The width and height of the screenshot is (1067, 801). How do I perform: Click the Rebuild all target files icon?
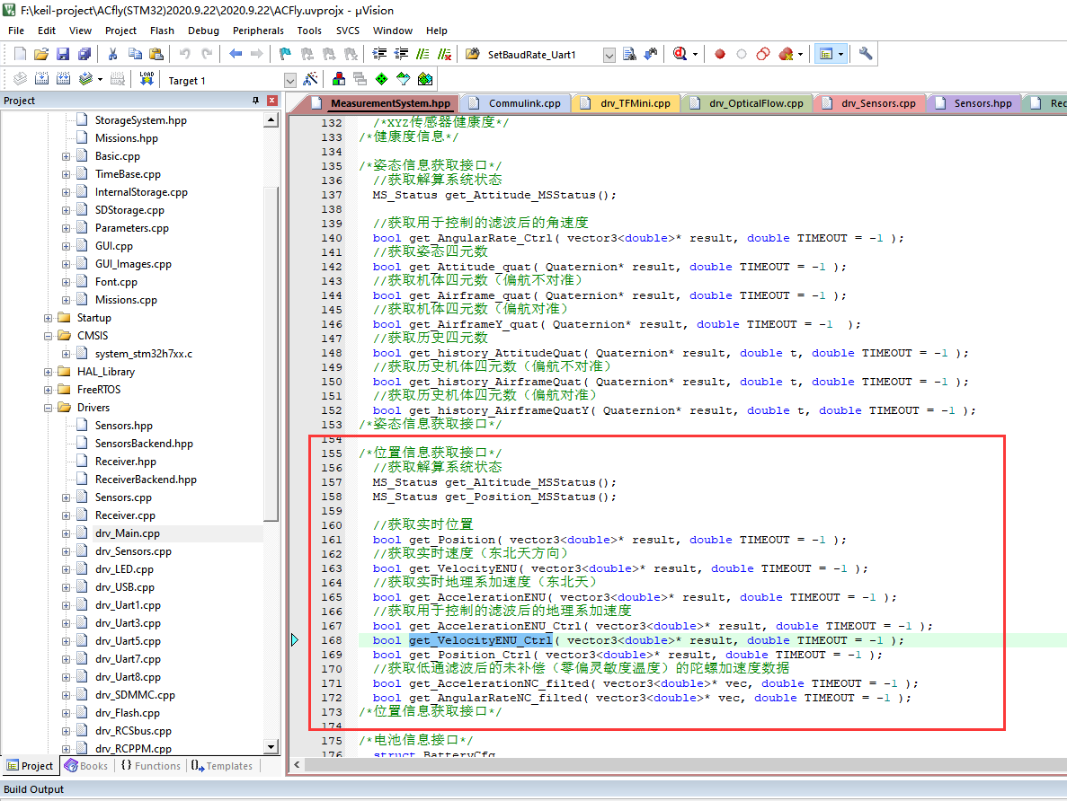pos(62,80)
